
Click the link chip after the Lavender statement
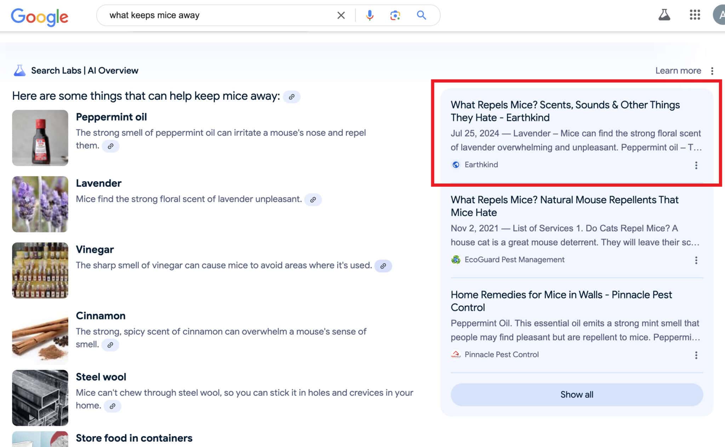pyautogui.click(x=313, y=199)
